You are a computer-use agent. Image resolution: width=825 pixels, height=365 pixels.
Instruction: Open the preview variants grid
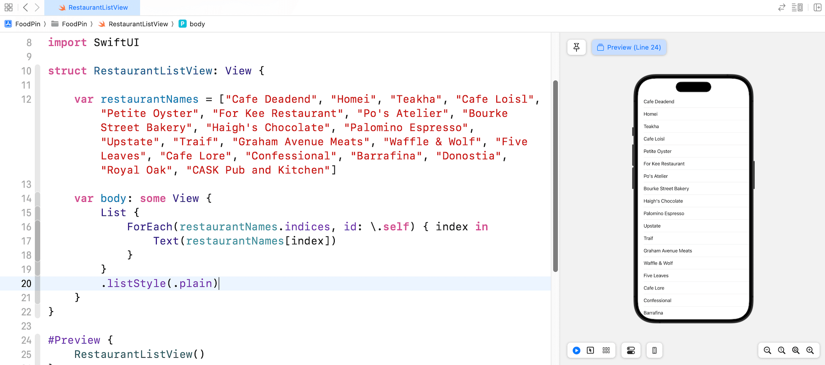[606, 350]
